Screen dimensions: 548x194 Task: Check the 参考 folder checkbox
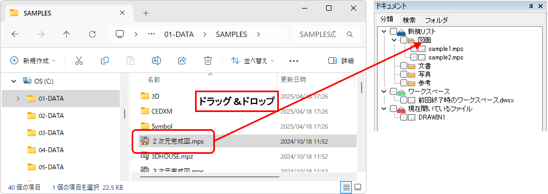403,83
